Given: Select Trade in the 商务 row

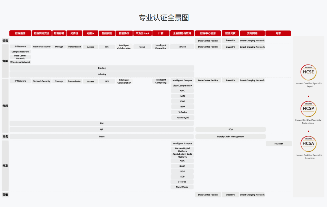Looking at the screenshot, I should (x=102, y=136).
